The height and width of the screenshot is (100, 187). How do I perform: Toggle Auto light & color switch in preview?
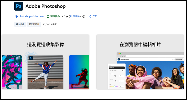click(x=123, y=71)
